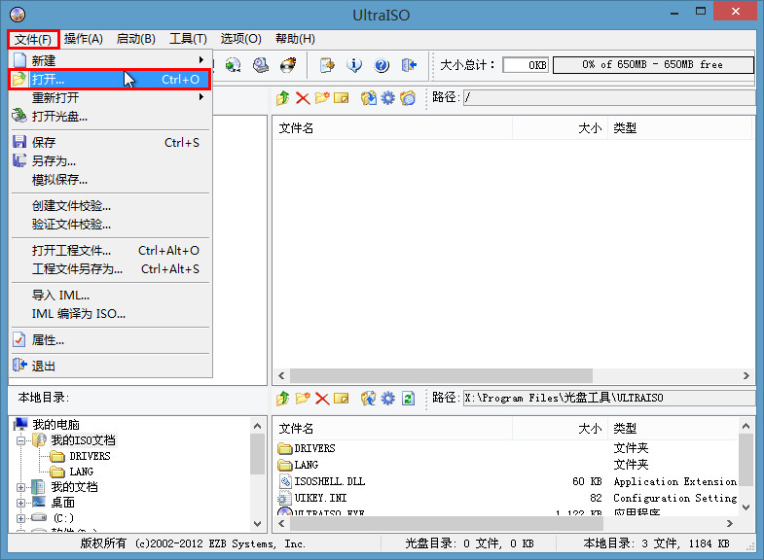Viewport: 764px width, 560px height.
Task: Click the red X delete icon in the local pane
Action: (x=322, y=399)
